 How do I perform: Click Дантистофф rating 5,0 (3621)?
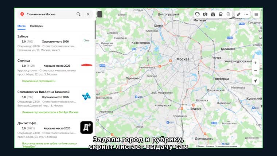click(28, 128)
